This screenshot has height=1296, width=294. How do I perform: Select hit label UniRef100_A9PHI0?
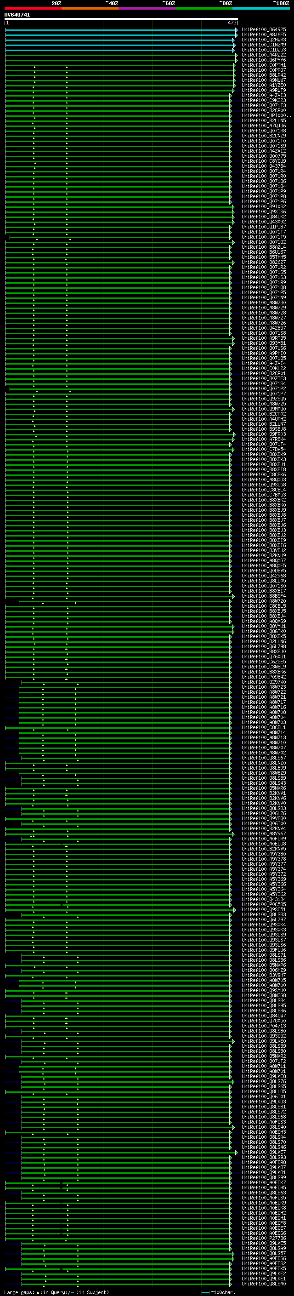(x=264, y=353)
